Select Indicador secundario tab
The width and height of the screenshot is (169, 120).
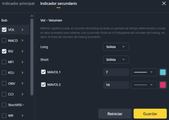pos(59,4)
